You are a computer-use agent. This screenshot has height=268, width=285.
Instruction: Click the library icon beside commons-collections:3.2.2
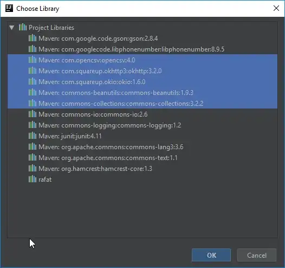click(33, 103)
